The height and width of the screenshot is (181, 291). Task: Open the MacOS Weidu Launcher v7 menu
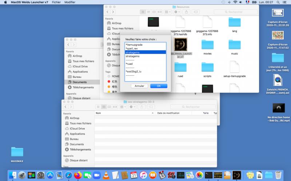(x=29, y=2)
